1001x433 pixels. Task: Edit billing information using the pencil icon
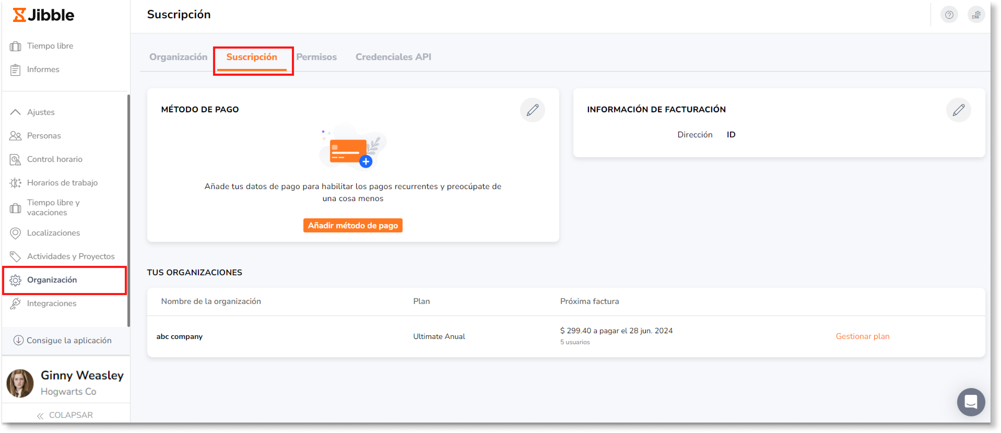[x=959, y=110]
